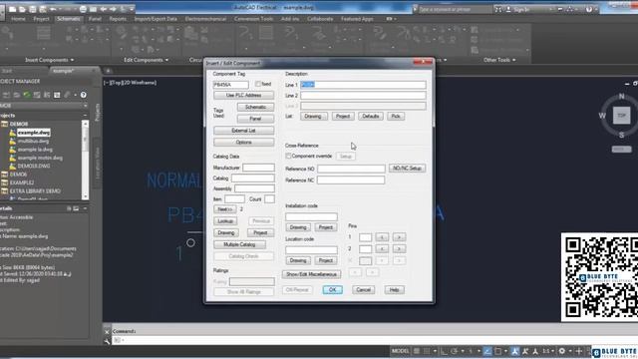Click the Schematic tags used button
This screenshot has height=359, width=638.
pos(255,107)
